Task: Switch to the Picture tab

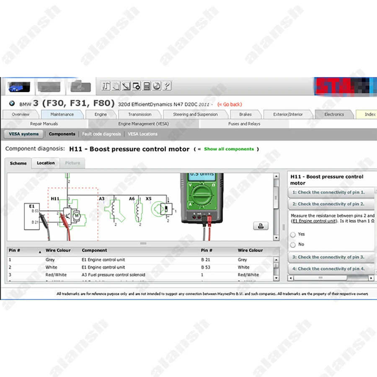Action: (x=72, y=163)
